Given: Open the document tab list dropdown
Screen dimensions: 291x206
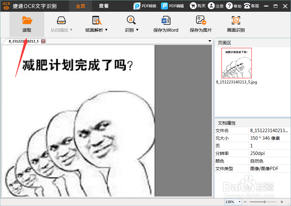Looking at the screenshot, I should tap(210, 41).
